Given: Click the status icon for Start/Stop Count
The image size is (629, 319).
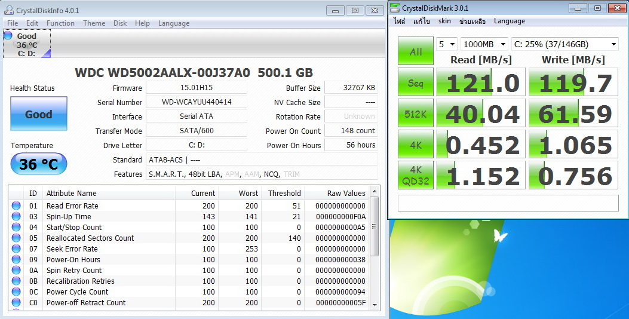Looking at the screenshot, I should click(x=16, y=227).
